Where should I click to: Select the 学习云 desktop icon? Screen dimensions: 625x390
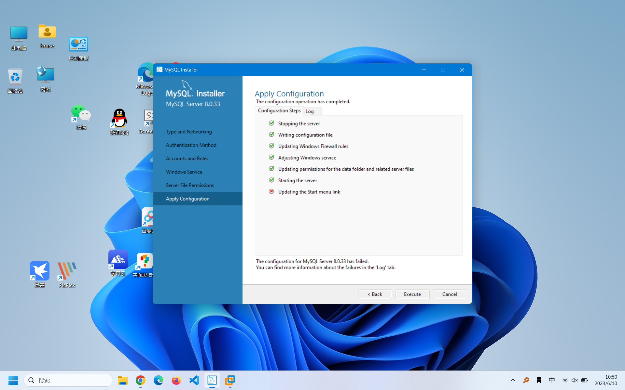(118, 263)
